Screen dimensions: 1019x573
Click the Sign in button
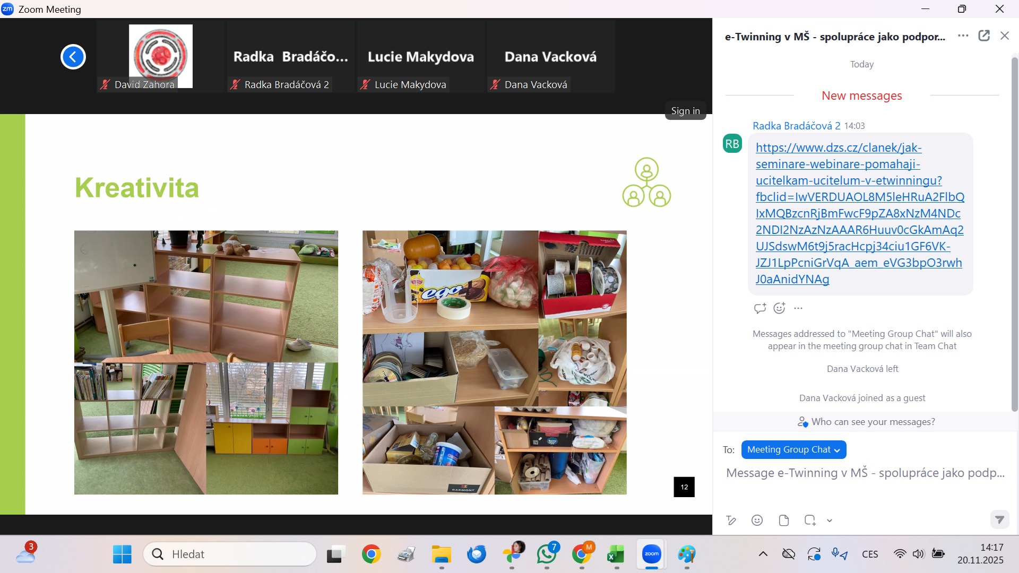point(685,111)
